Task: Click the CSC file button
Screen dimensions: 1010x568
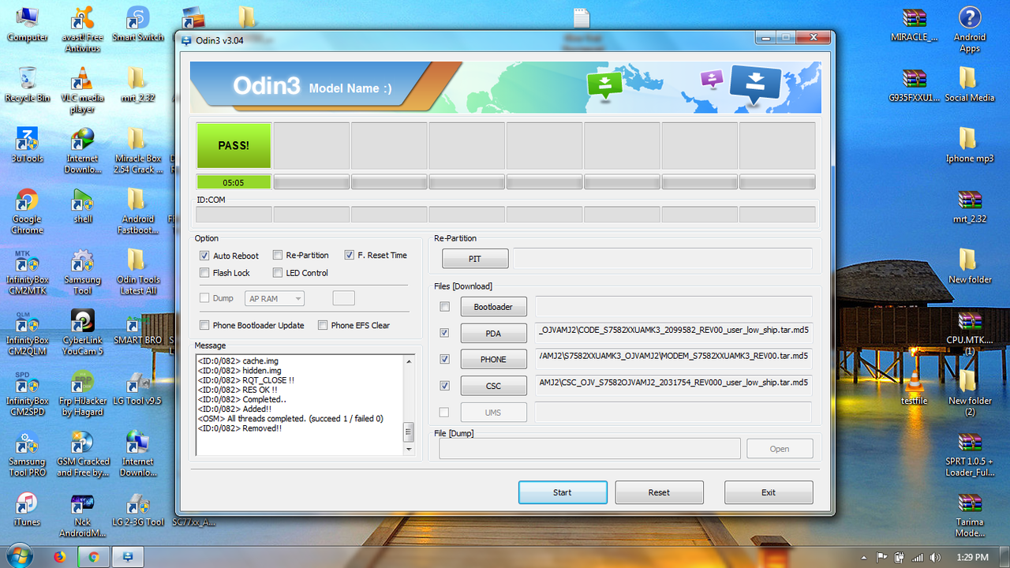Action: [493, 386]
